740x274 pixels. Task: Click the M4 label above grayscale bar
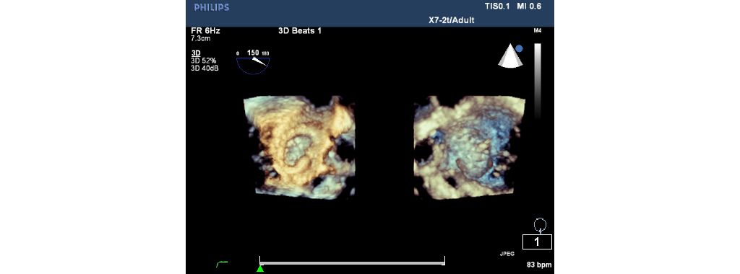pos(537,31)
